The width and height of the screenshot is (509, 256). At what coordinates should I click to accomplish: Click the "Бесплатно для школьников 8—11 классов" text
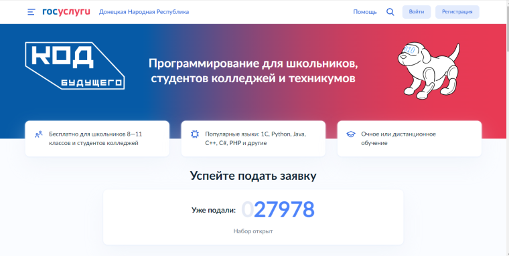click(96, 138)
